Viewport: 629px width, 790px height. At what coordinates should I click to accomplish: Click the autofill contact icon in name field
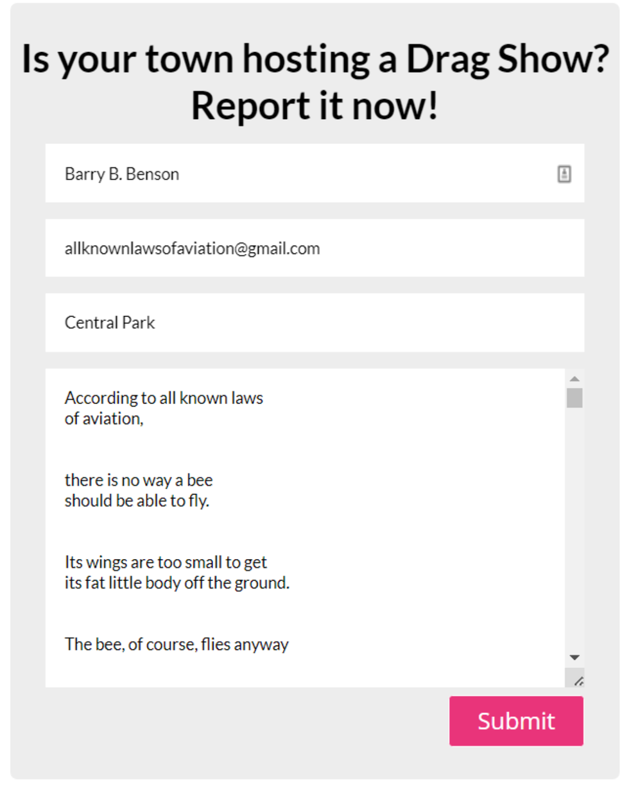pos(564,174)
